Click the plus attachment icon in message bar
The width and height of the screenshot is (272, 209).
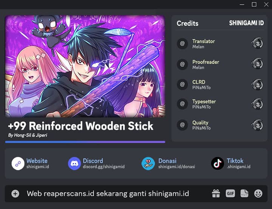point(15,194)
